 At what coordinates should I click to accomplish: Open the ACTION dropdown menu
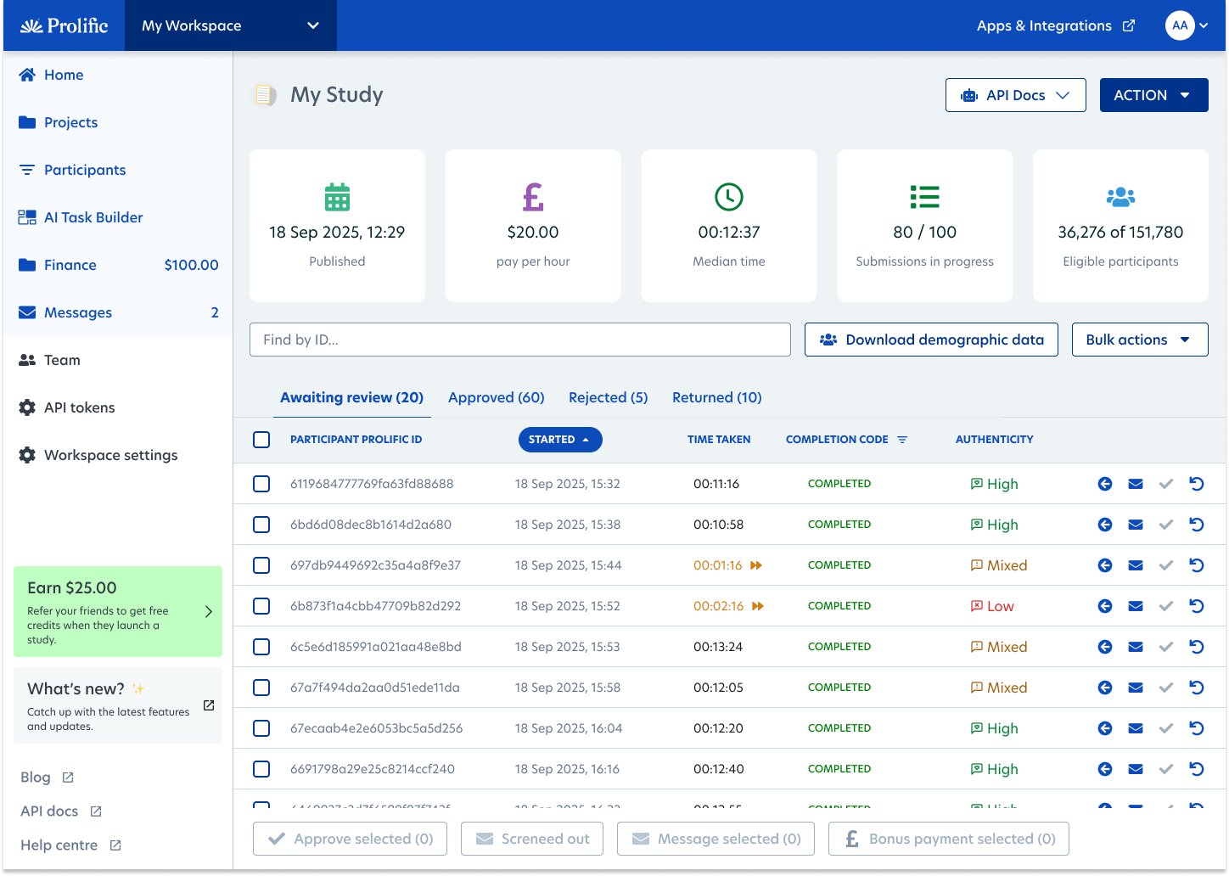[1153, 95]
